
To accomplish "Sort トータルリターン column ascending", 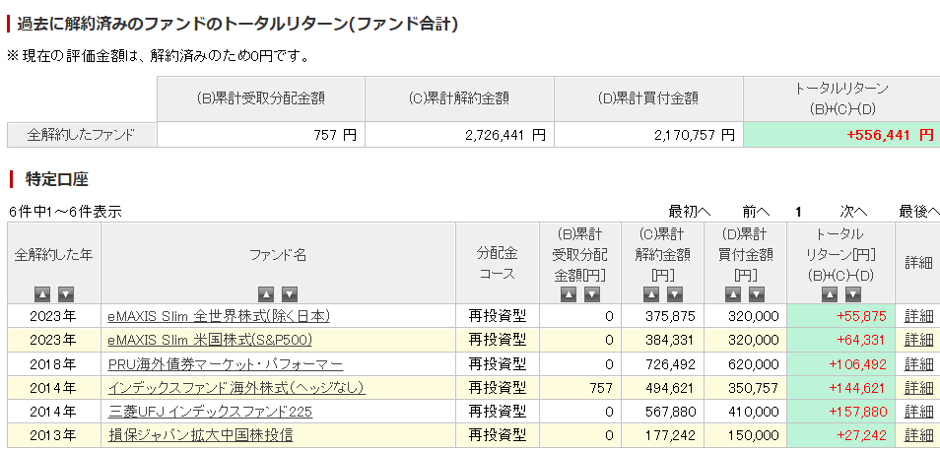I will pyautogui.click(x=829, y=293).
